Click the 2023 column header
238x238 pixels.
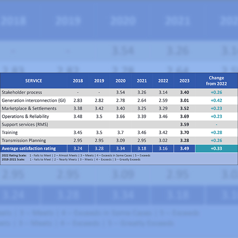pos(184,81)
